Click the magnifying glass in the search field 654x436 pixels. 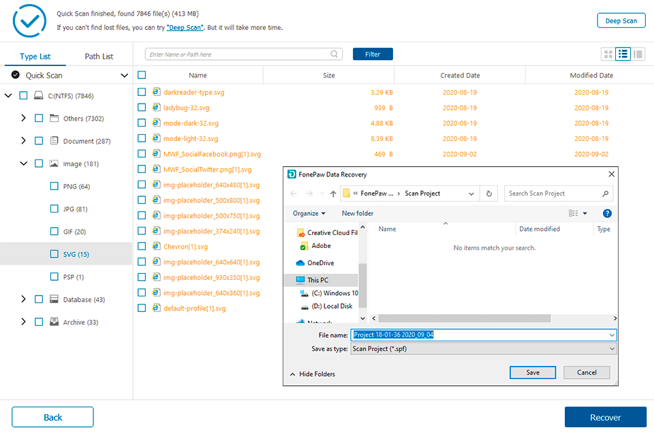(333, 54)
